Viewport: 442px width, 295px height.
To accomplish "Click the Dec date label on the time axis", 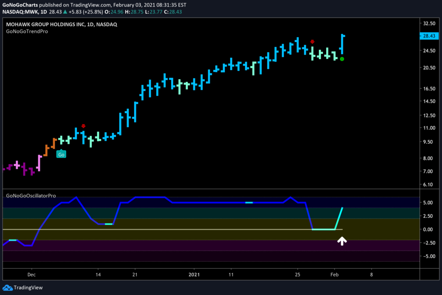I will (x=32, y=274).
